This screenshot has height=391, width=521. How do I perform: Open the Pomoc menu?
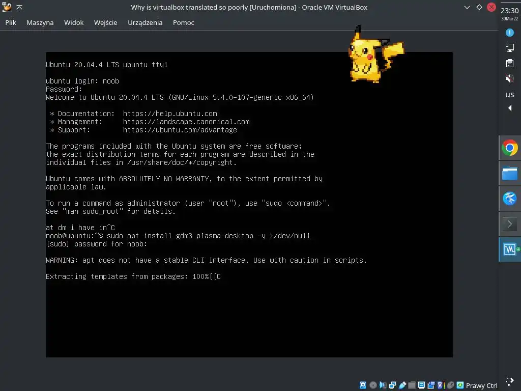(183, 22)
